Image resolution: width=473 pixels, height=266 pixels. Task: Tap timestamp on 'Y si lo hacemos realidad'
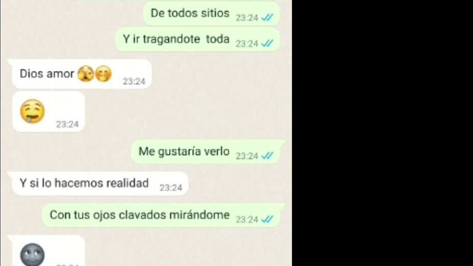coord(171,188)
